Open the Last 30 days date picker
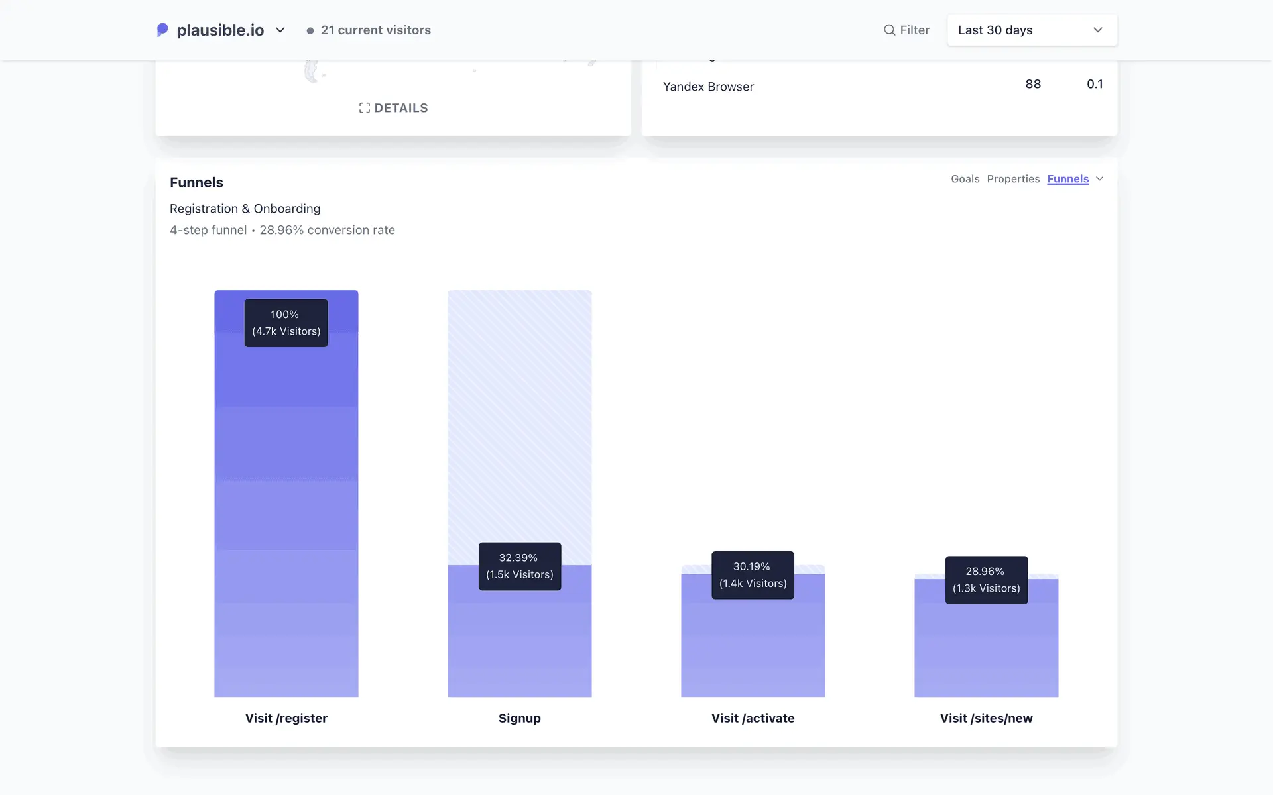This screenshot has height=795, width=1273. (x=1032, y=30)
